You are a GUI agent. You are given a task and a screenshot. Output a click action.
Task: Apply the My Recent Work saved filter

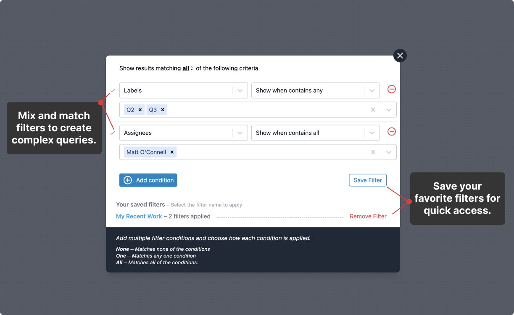[139, 216]
